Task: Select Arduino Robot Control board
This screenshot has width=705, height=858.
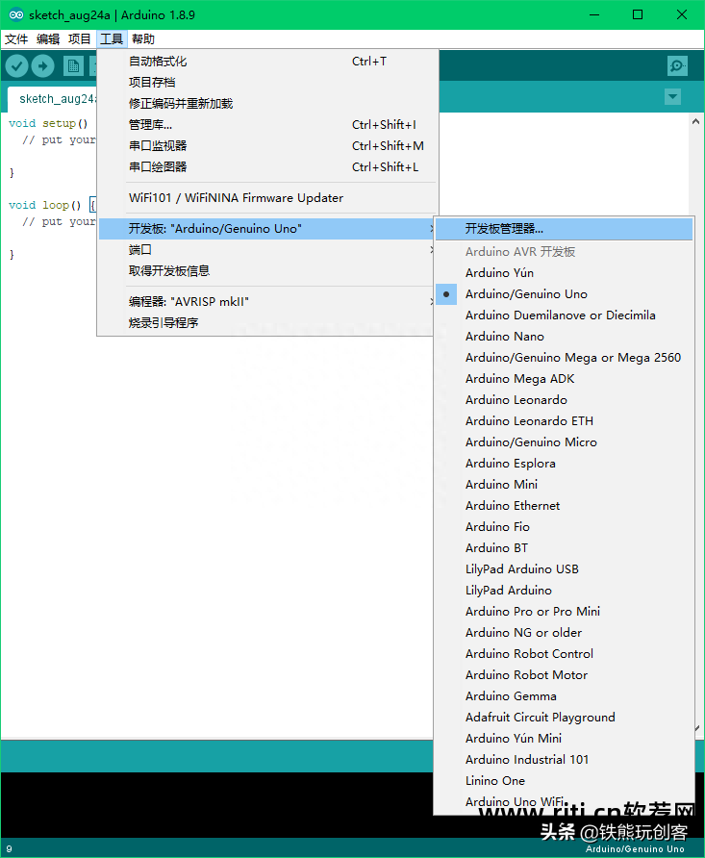Action: 564,654
